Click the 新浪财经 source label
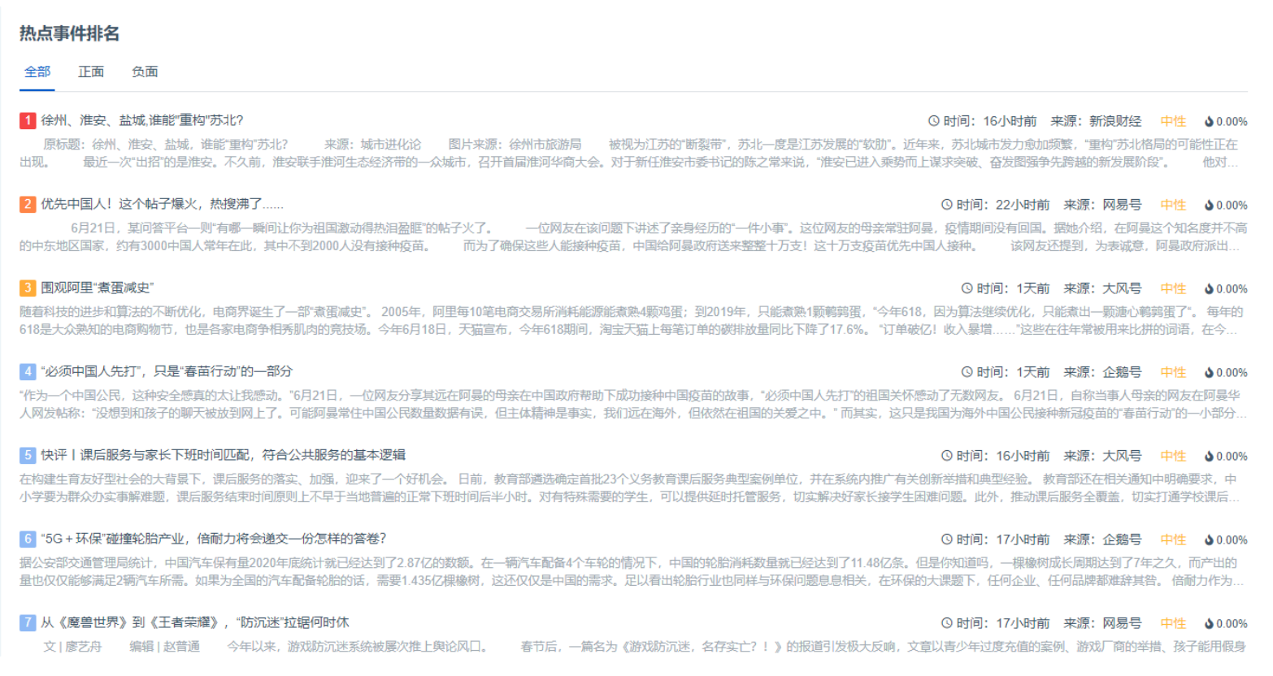The image size is (1273, 676). coord(1115,121)
